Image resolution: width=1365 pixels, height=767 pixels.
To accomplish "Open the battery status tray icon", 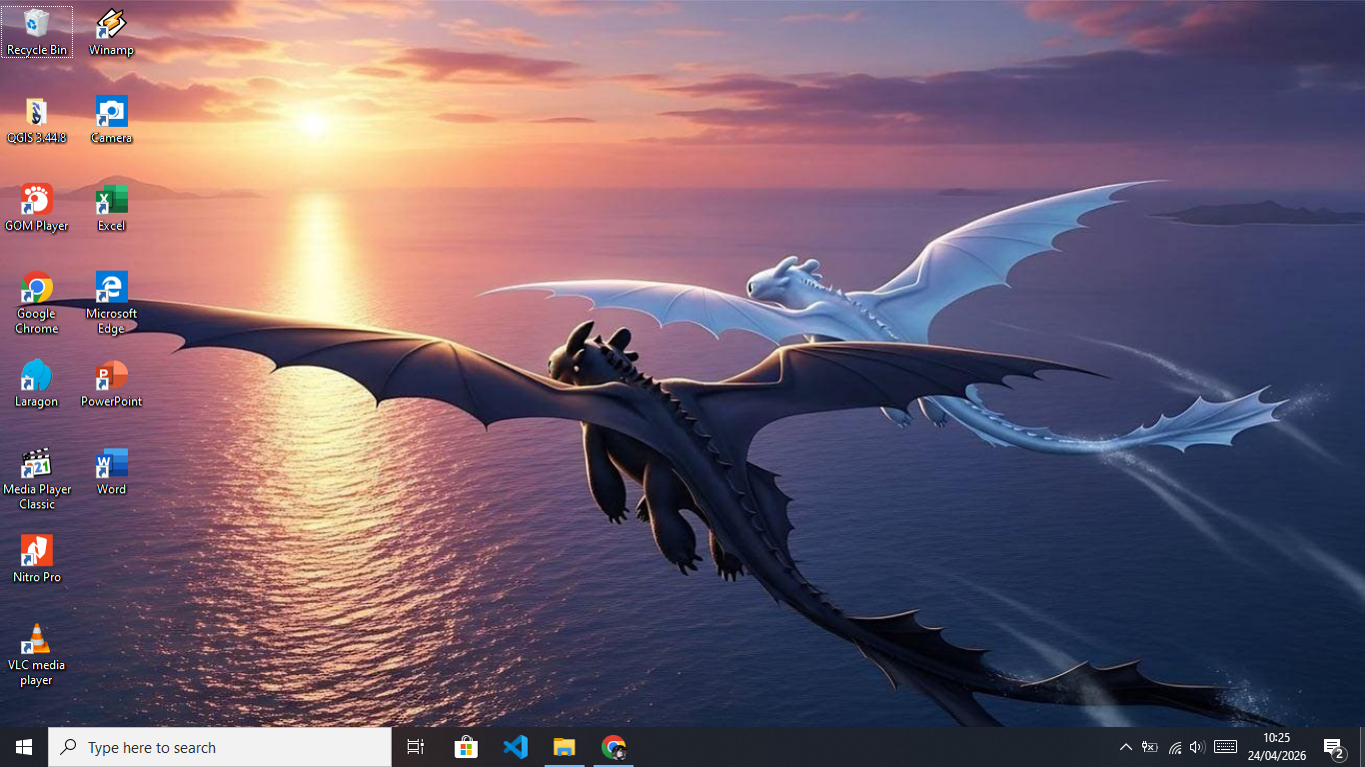I will [x=1150, y=747].
